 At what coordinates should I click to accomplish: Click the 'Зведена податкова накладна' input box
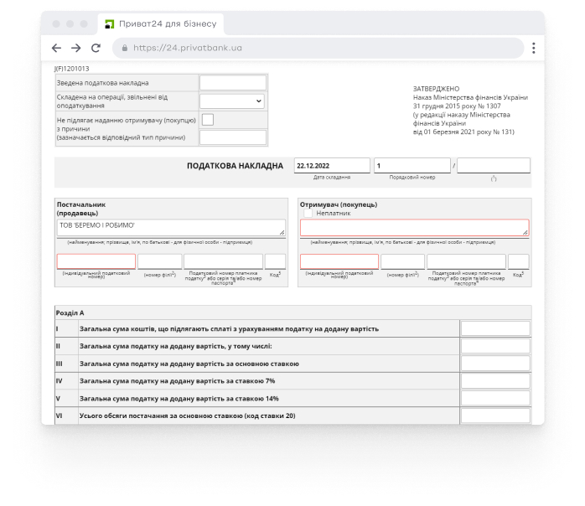pyautogui.click(x=232, y=83)
